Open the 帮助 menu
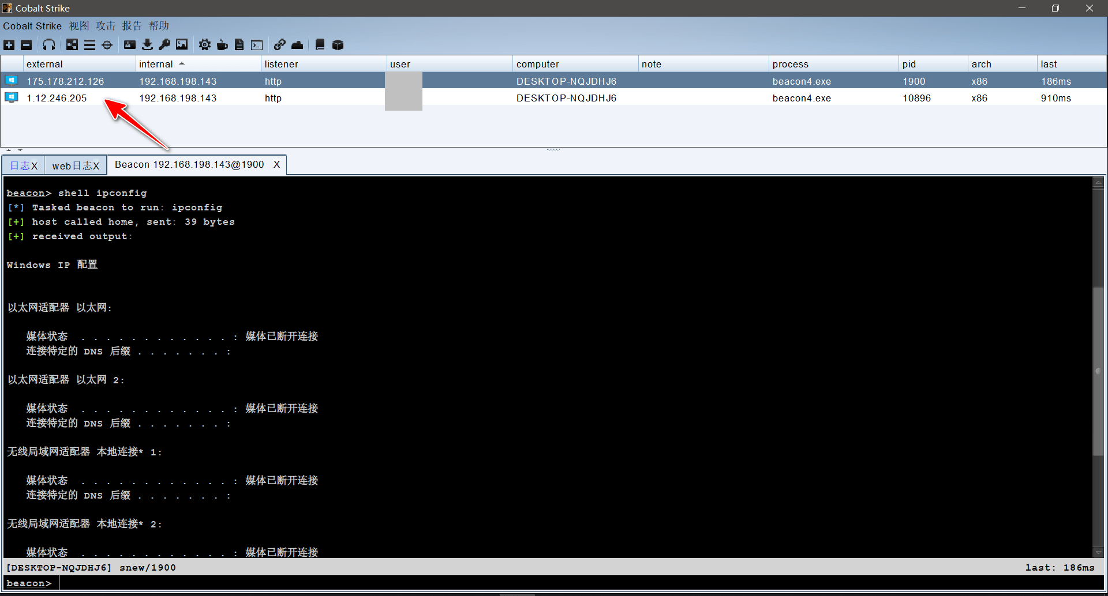Viewport: 1108px width, 596px height. (x=159, y=26)
